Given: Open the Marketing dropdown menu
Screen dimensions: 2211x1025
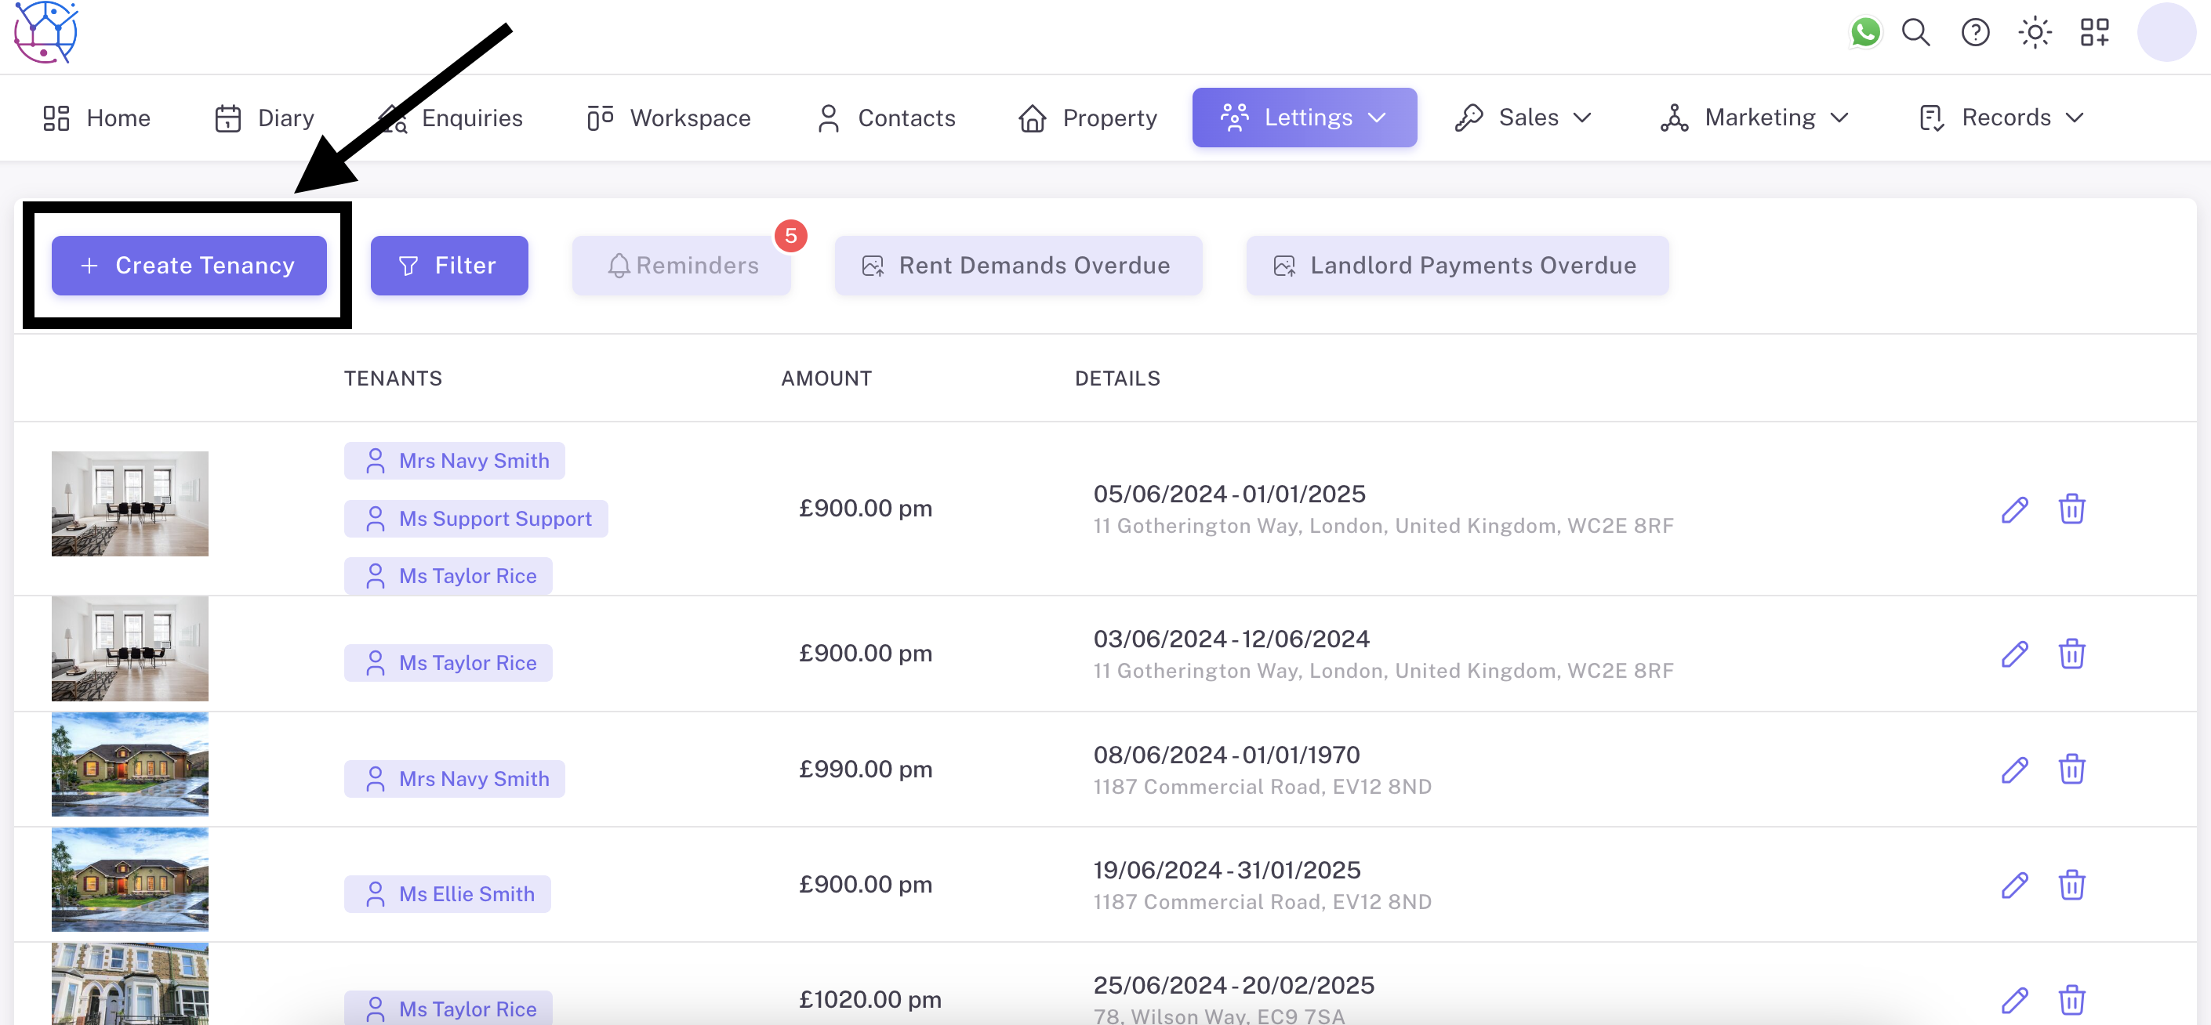Looking at the screenshot, I should [1755, 118].
